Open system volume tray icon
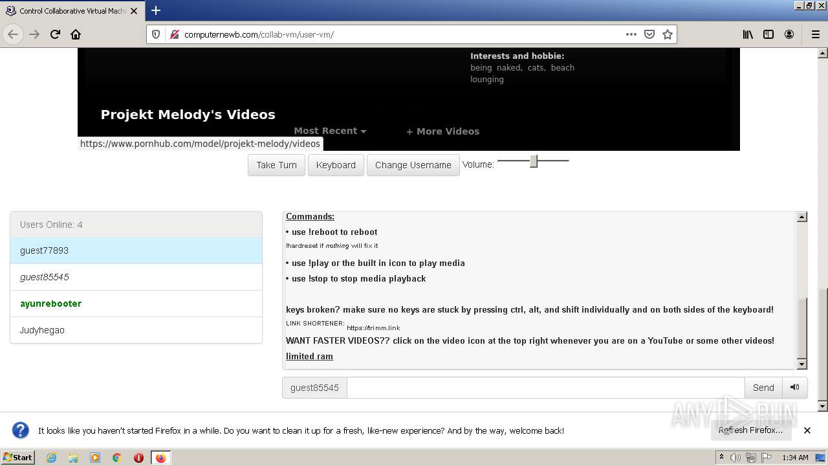Viewport: 828px width, 466px height. pos(735,458)
